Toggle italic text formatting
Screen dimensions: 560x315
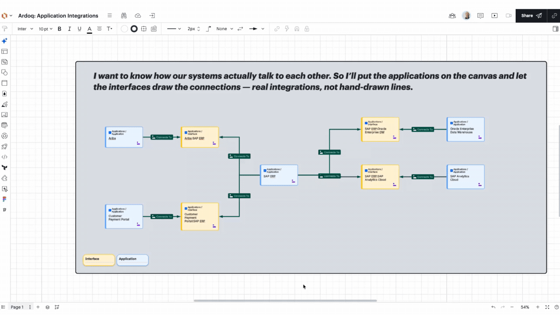[x=69, y=29]
